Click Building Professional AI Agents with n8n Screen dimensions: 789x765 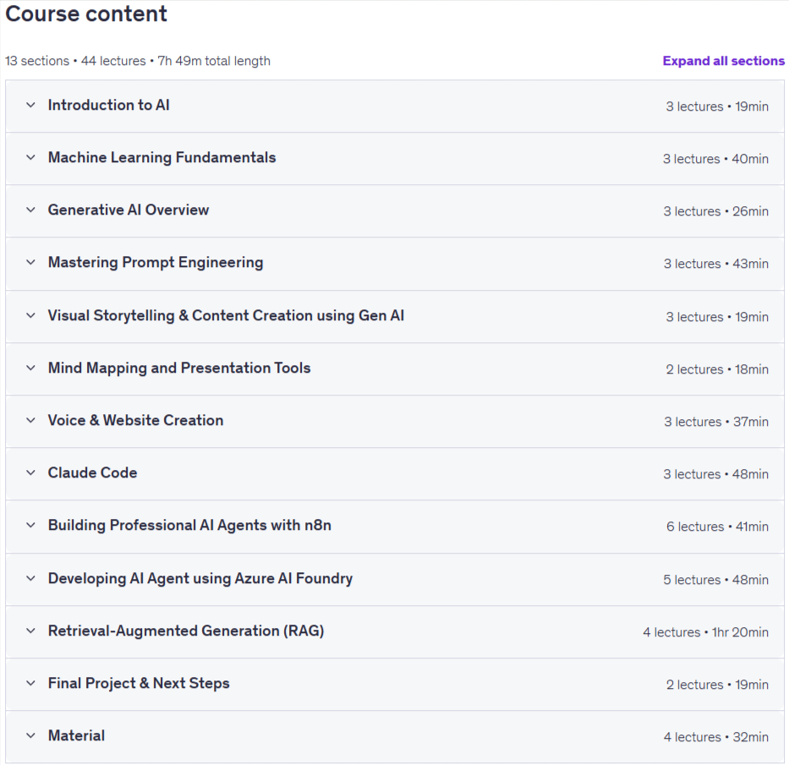coord(189,526)
